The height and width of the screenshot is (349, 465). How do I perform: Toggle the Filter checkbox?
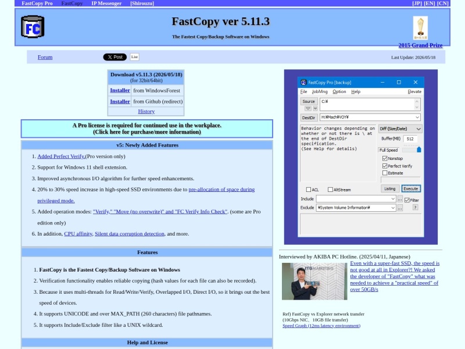point(407,200)
